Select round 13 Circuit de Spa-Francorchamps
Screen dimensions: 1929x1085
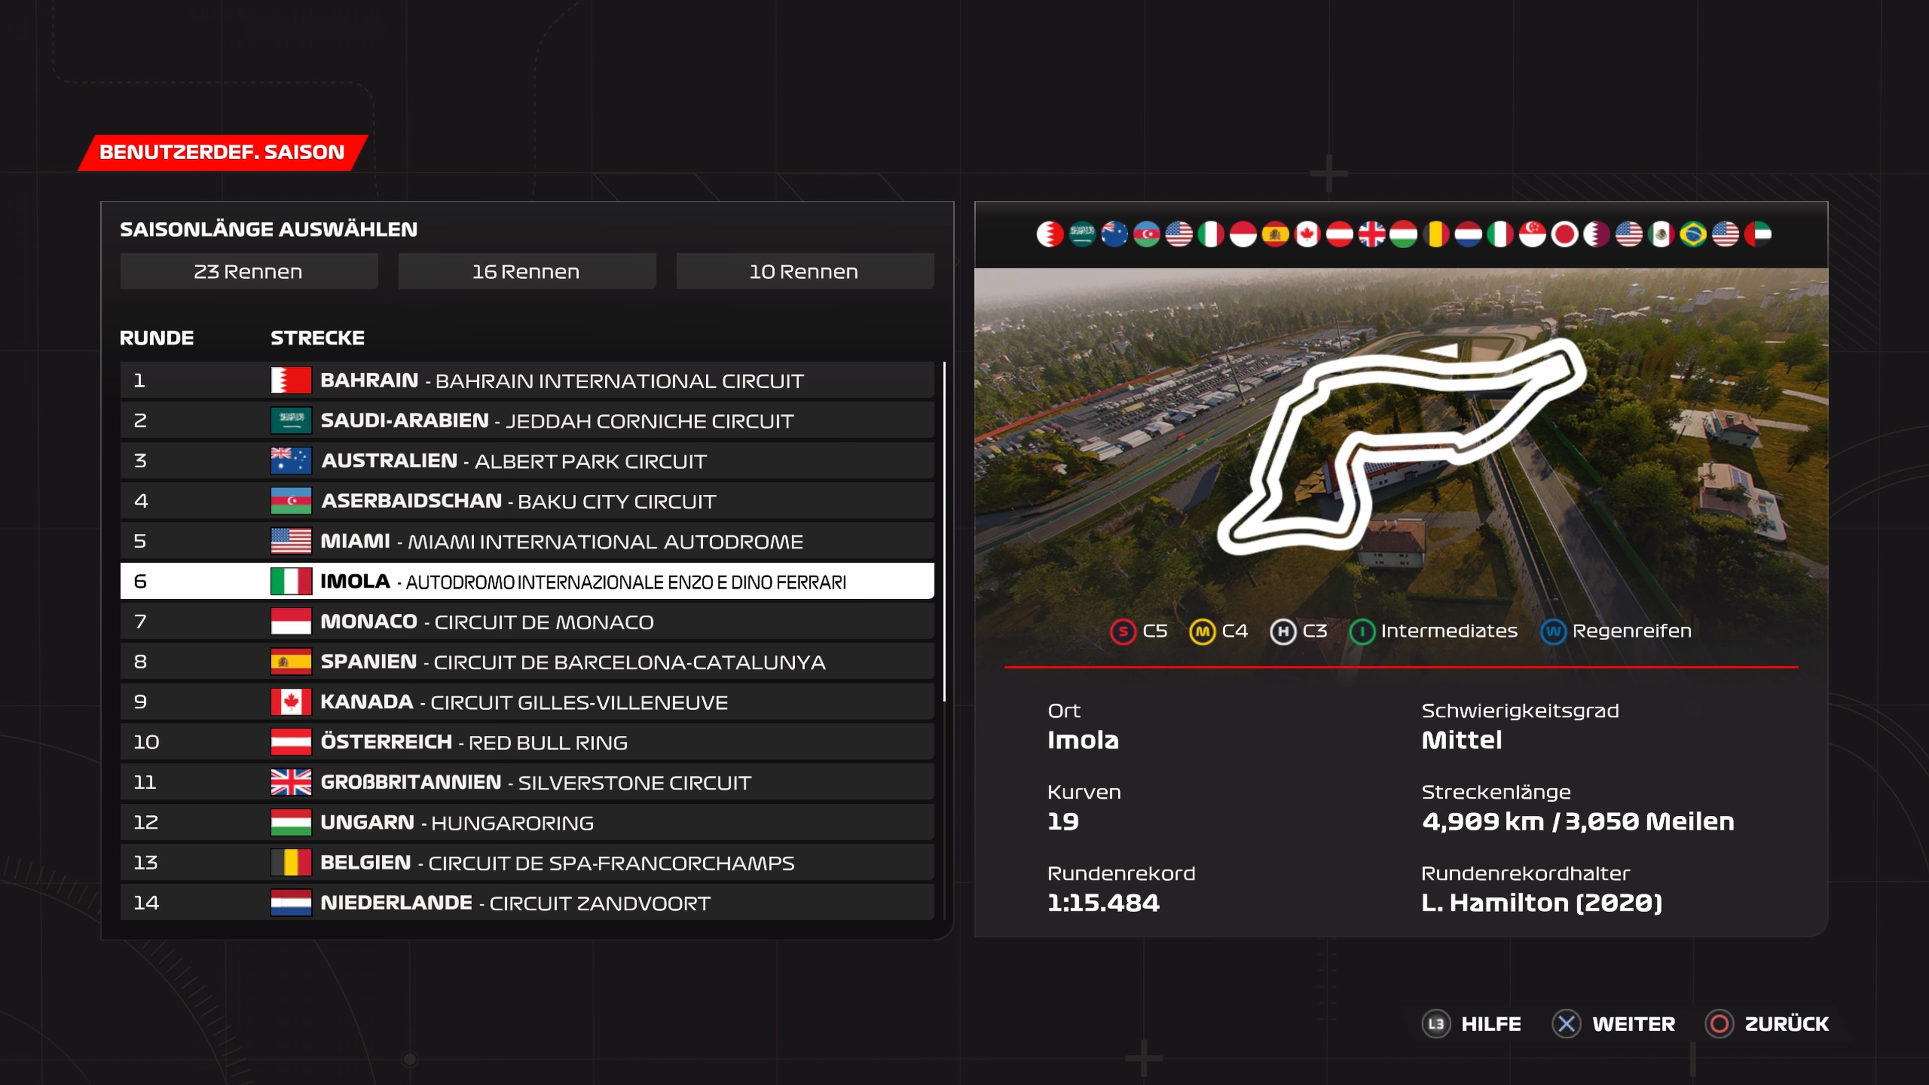pos(527,862)
